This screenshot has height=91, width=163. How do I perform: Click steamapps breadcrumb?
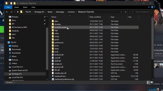(x=60, y=12)
